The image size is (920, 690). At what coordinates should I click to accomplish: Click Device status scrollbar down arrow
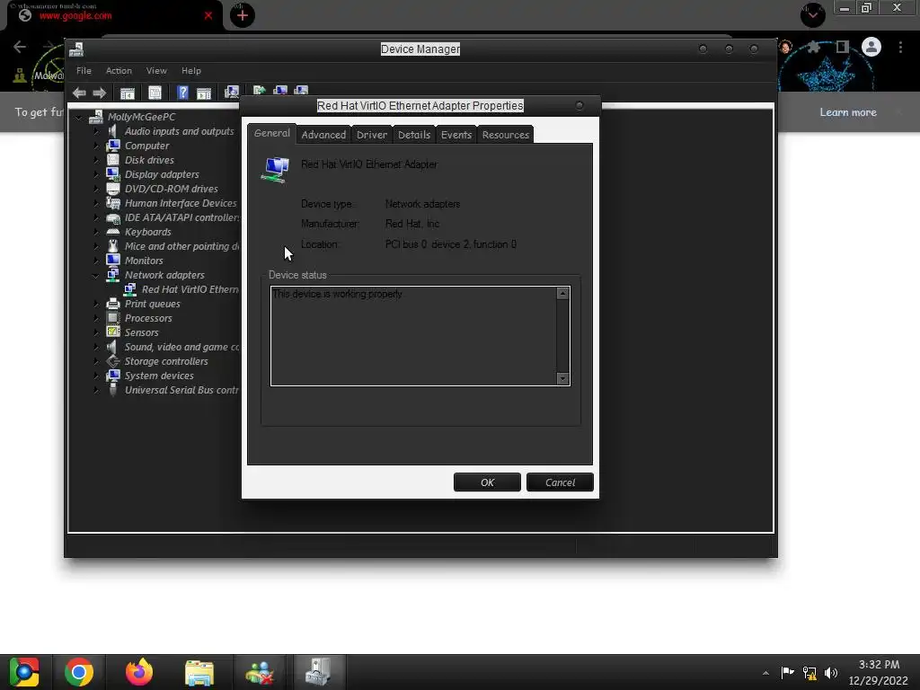point(562,378)
